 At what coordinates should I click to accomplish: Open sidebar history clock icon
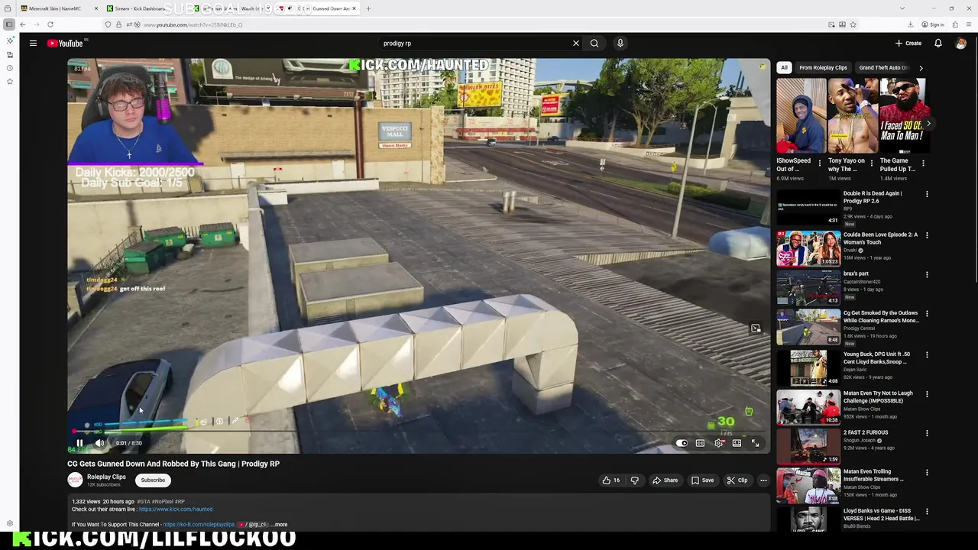pos(10,68)
